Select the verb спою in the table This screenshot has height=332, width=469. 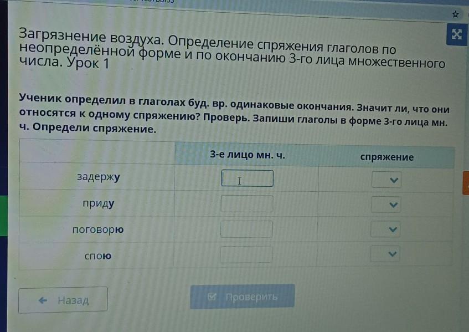98,256
